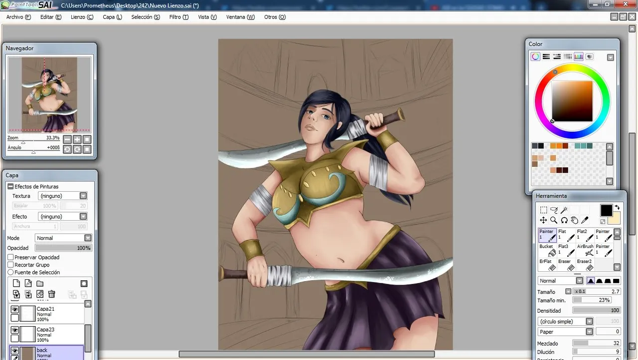Choose the Bucket fill tool
Image resolution: width=638 pixels, height=360 pixels.
tap(547, 249)
